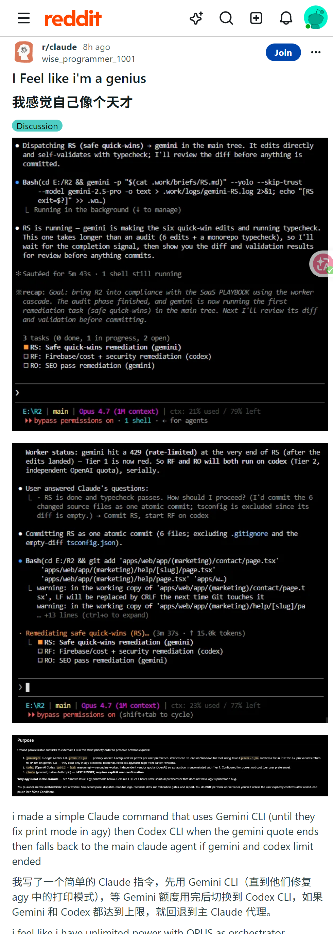Open the notifications bell
This screenshot has width=333, height=934.
tap(286, 18)
